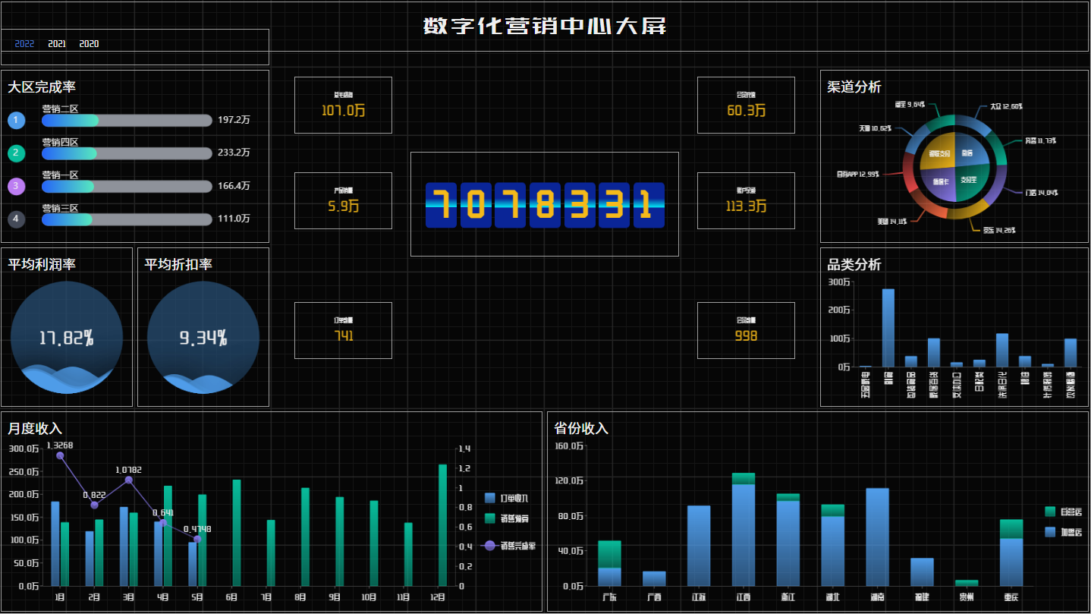Click the 107.0万 KPI card

click(343, 105)
